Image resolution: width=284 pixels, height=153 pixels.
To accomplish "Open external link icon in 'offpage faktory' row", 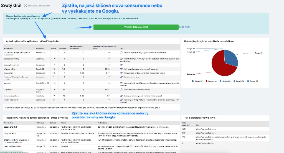I will [x=121, y=69].
